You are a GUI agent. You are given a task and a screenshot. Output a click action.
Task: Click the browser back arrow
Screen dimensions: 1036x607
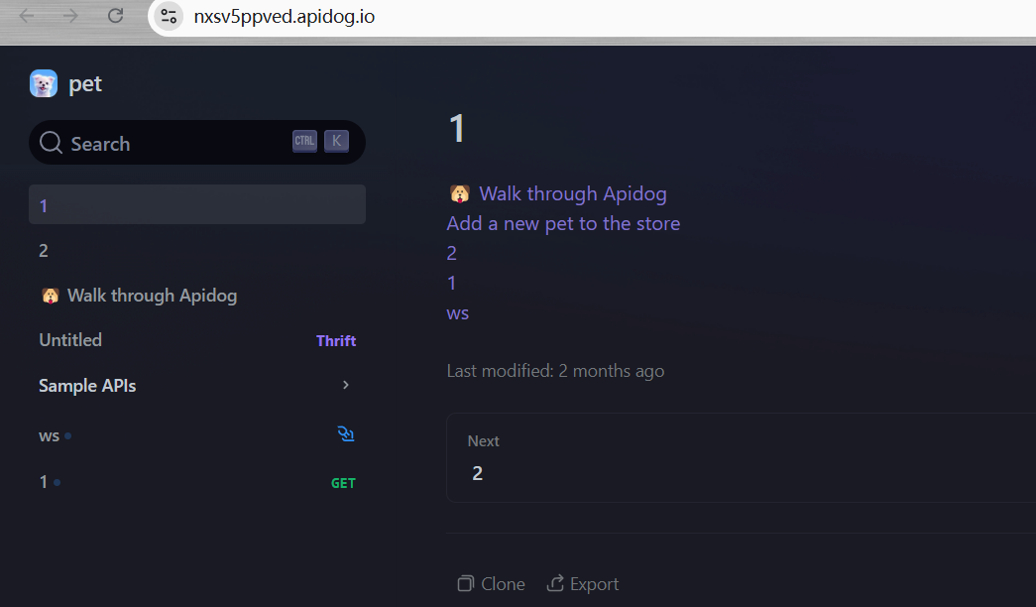(x=27, y=15)
